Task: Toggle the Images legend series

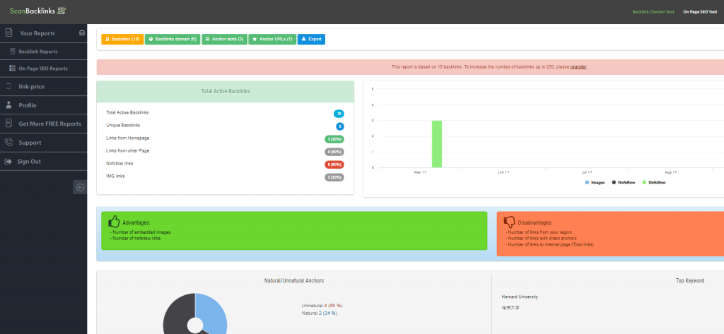Action: click(x=595, y=183)
